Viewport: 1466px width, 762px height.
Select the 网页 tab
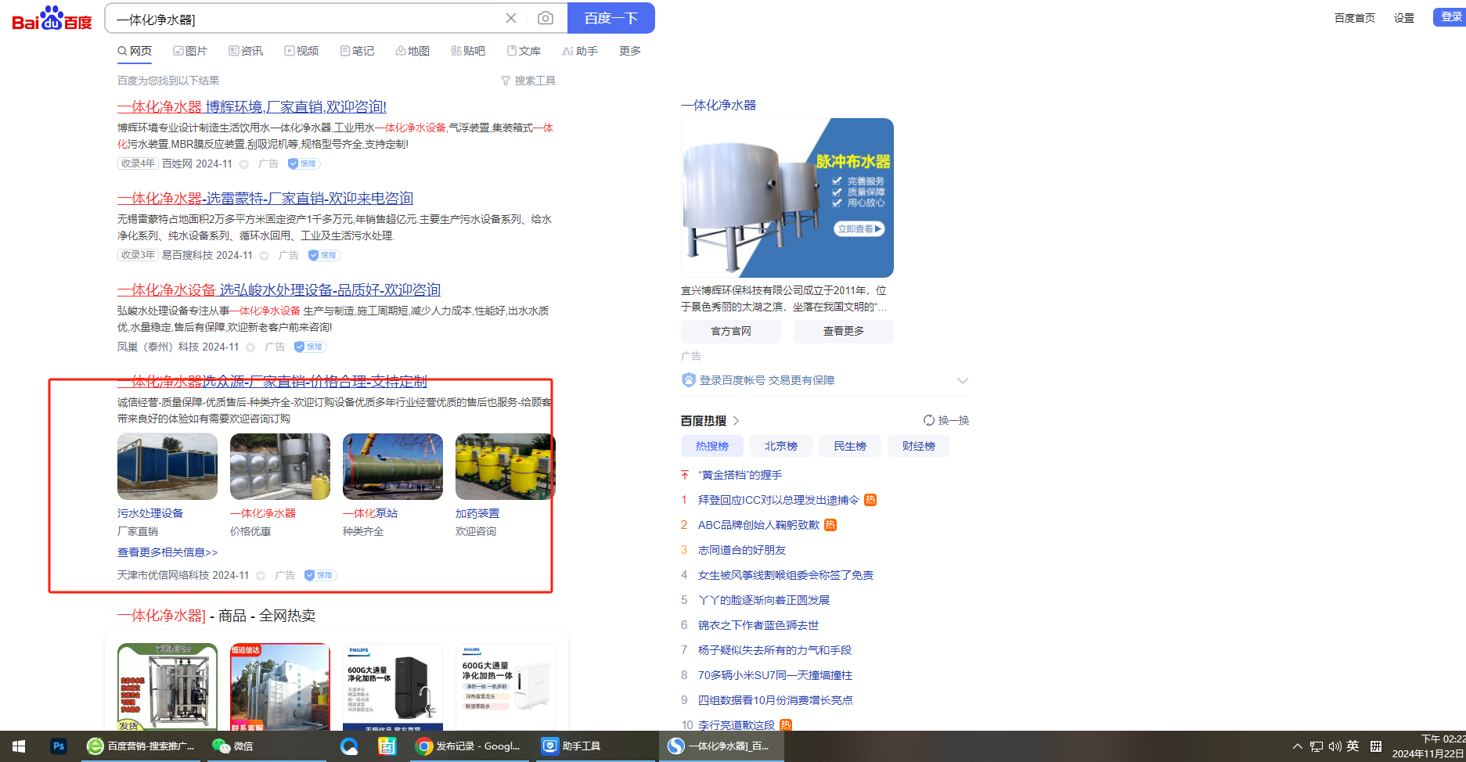135,51
